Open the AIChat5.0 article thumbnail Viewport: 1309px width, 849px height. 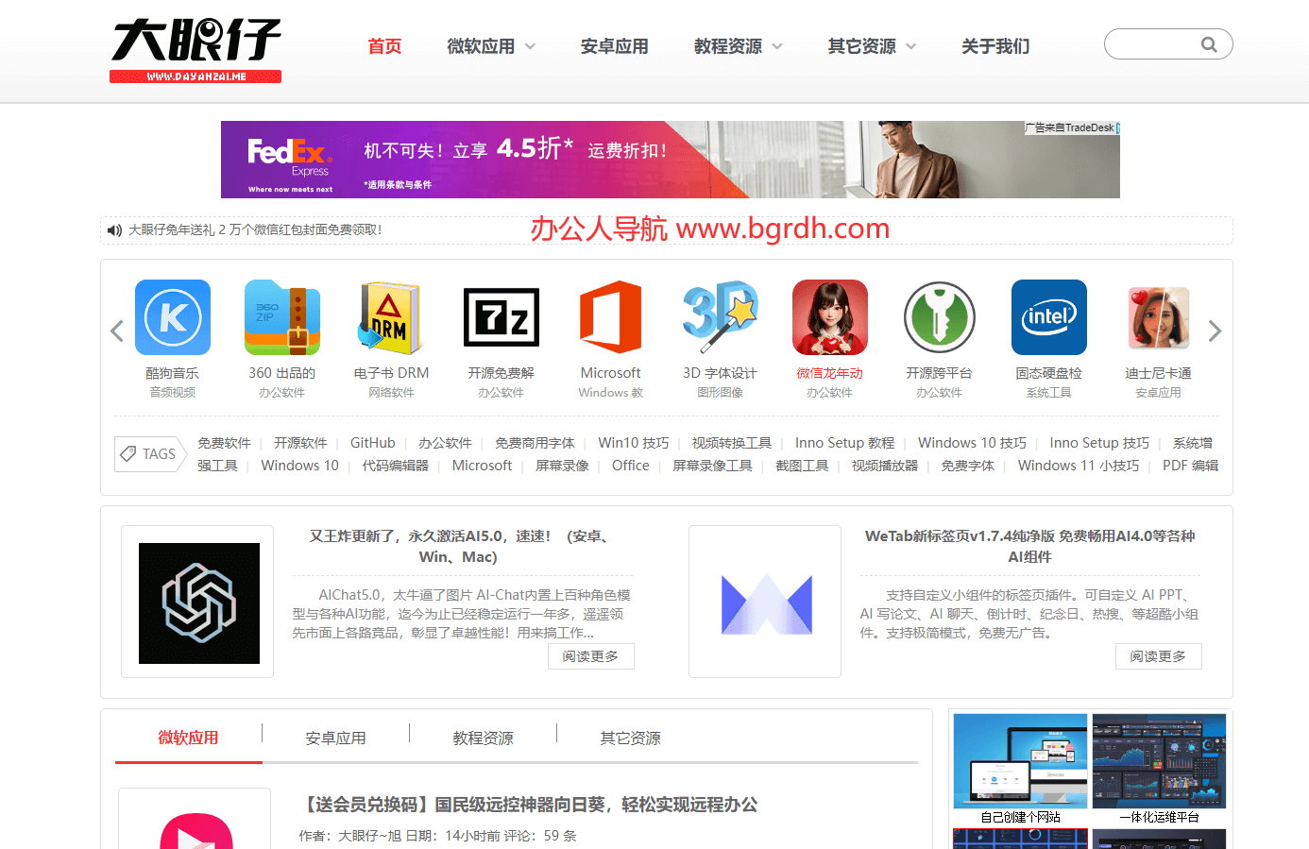(199, 603)
